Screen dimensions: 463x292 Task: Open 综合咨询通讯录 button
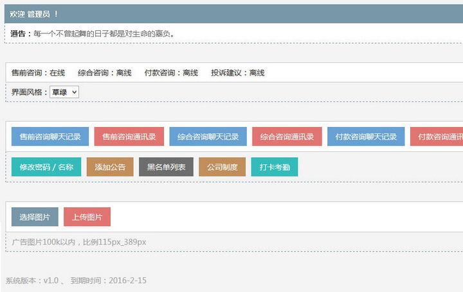click(x=287, y=137)
